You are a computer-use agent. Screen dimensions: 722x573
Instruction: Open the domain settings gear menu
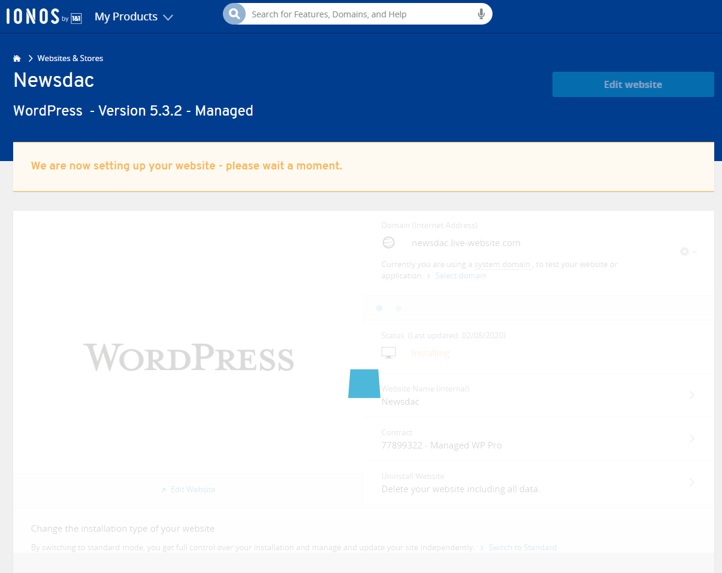tap(688, 251)
